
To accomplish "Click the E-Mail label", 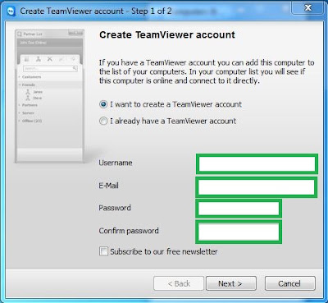I will 108,186.
